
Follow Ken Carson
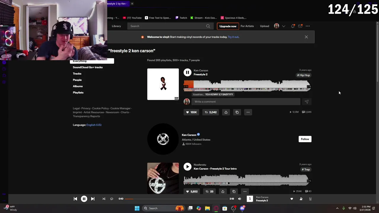coord(305,139)
